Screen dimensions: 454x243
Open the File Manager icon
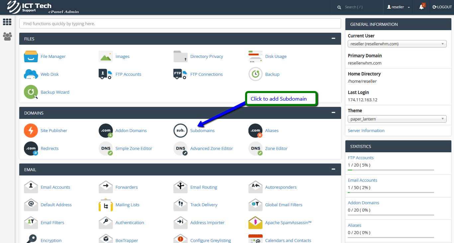31,56
